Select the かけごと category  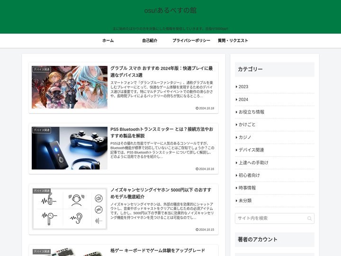pos(275,125)
